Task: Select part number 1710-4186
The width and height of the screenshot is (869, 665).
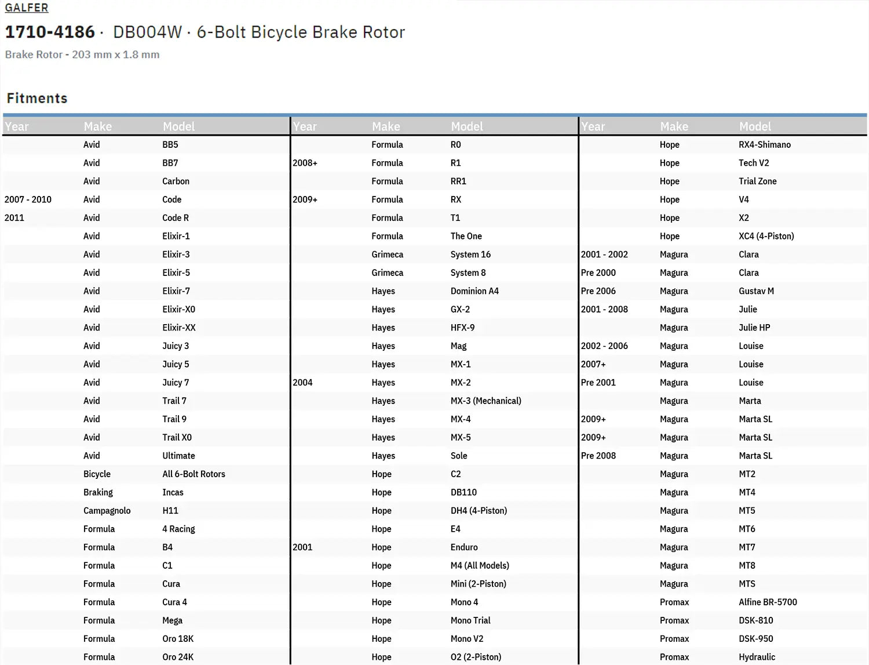Action: tap(50, 32)
